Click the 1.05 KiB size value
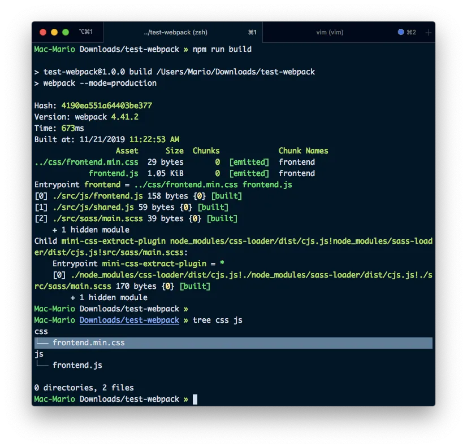 (166, 174)
